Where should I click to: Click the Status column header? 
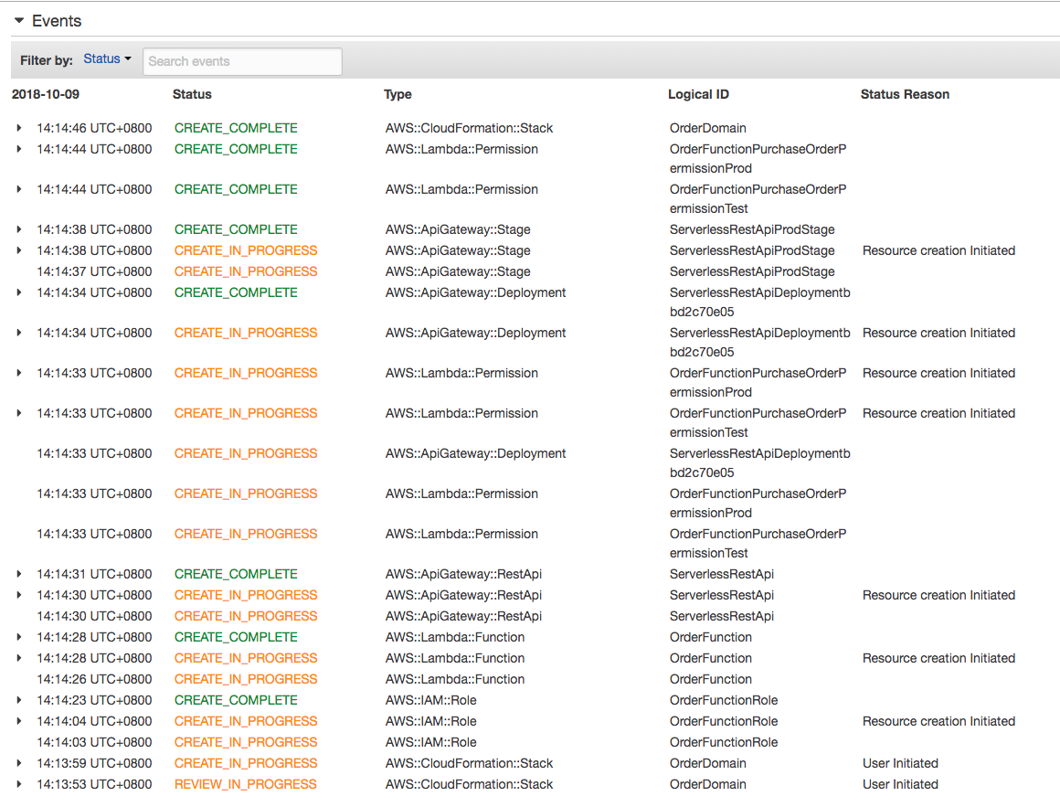pos(192,94)
